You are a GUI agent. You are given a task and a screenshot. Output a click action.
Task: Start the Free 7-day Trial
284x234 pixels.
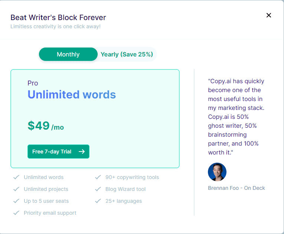(58, 152)
